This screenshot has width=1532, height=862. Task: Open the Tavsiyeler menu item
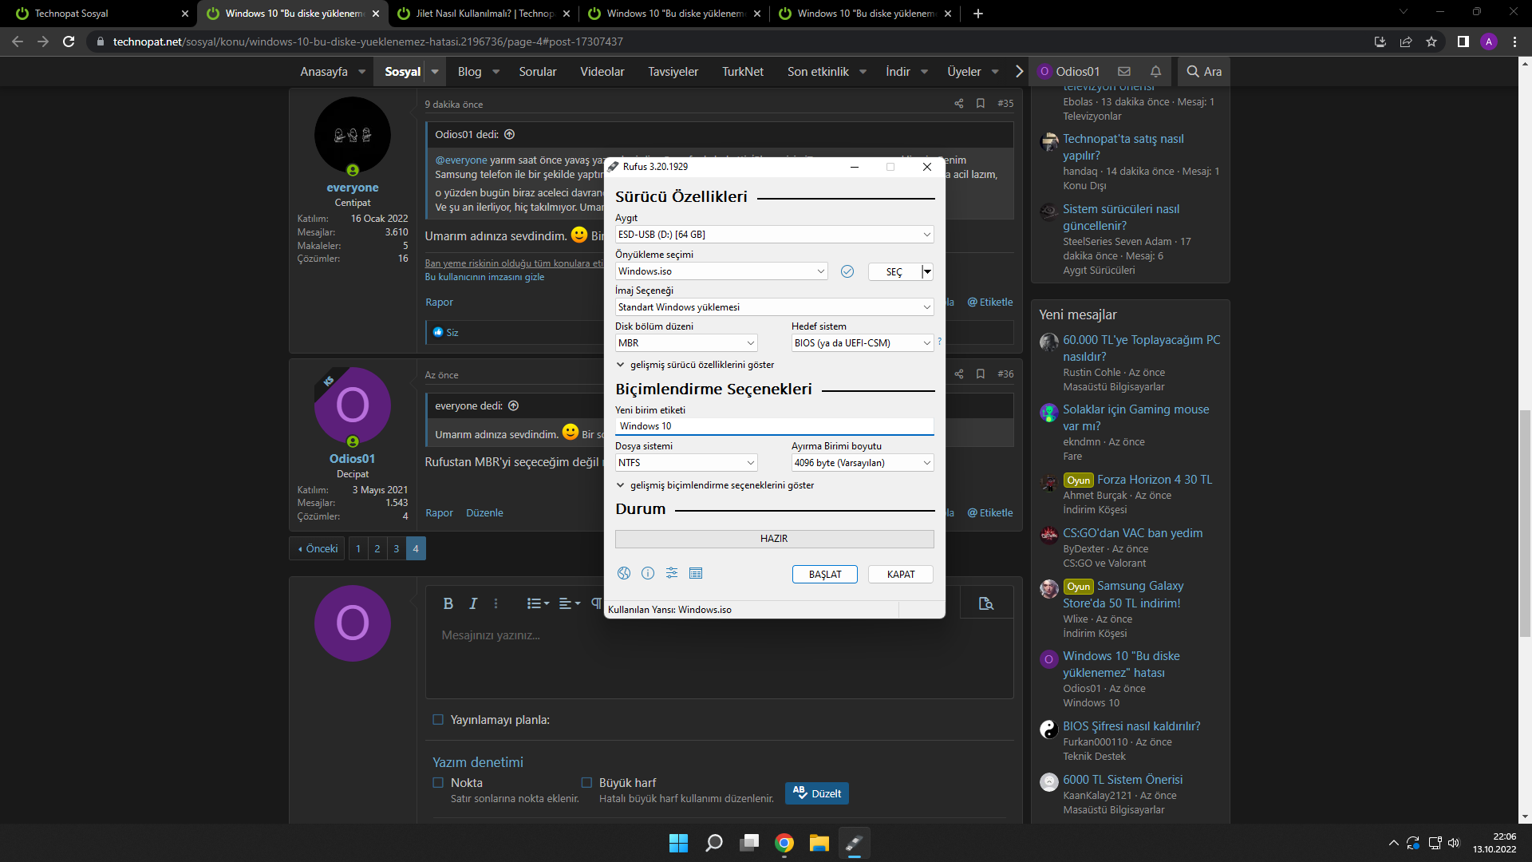[673, 71]
